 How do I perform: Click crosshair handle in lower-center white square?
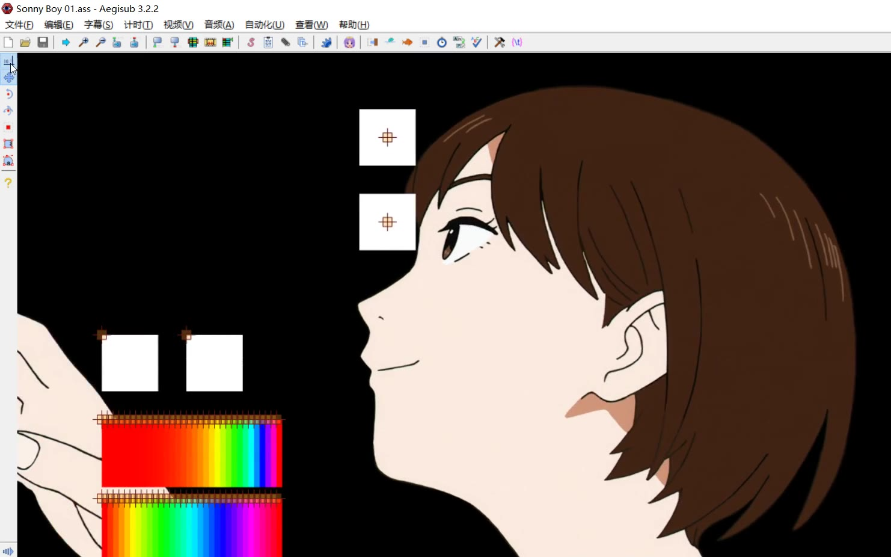click(x=388, y=222)
